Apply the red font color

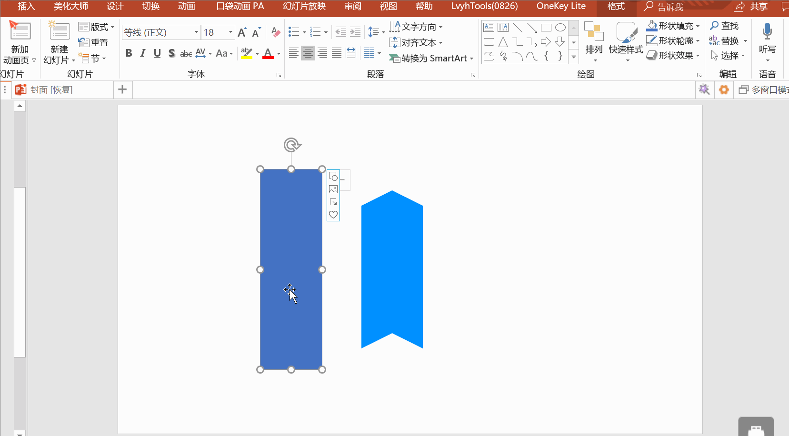pos(268,53)
